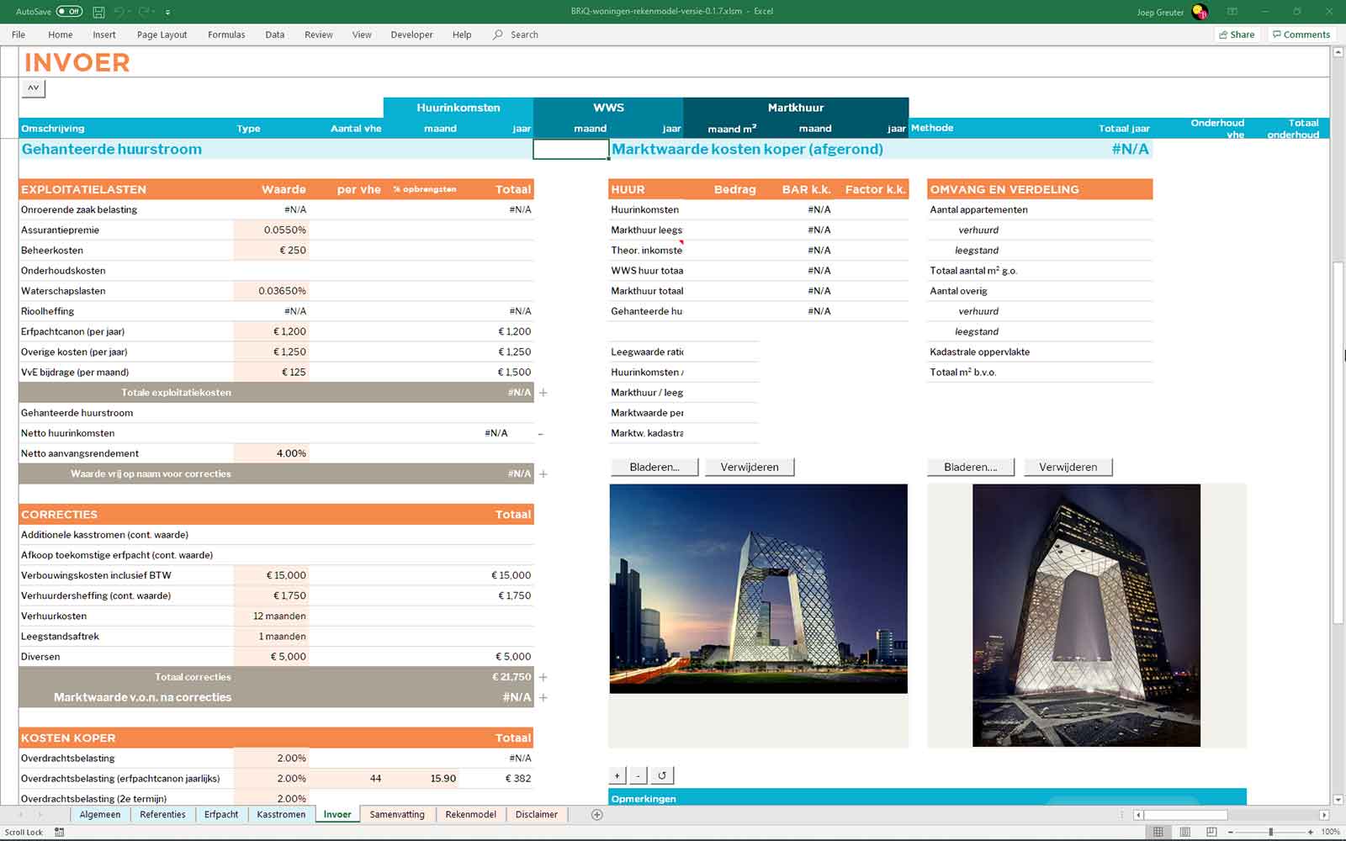1346x841 pixels.
Task: Click the Share button
Action: [x=1237, y=34]
